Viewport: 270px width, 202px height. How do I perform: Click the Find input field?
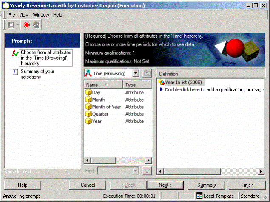(115, 171)
